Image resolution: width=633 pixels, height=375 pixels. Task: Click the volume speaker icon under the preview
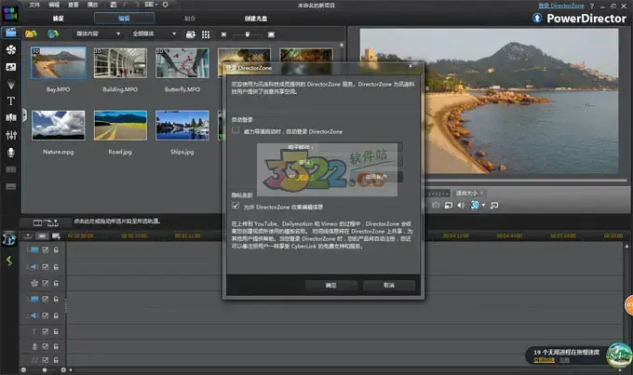(x=463, y=204)
